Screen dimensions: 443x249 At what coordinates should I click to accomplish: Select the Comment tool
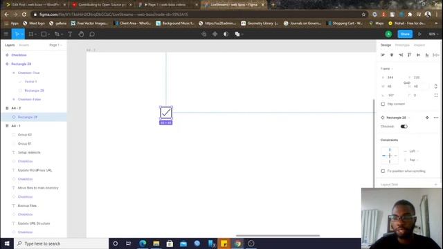click(92, 34)
